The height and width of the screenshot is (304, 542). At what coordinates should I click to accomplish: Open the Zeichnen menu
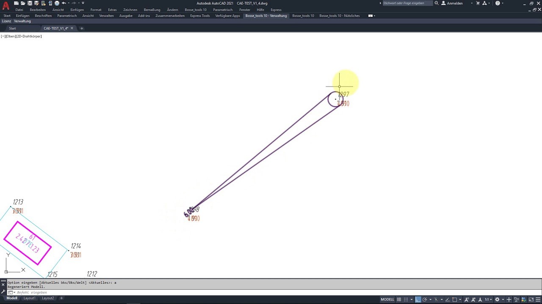(130, 10)
